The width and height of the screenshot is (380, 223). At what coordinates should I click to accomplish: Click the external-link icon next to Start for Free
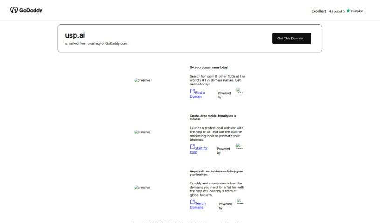pyautogui.click(x=193, y=147)
